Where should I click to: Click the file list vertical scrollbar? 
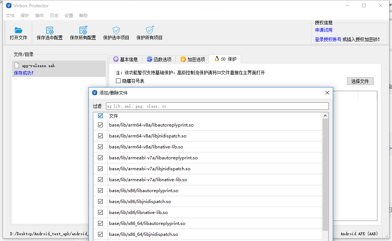point(325,175)
